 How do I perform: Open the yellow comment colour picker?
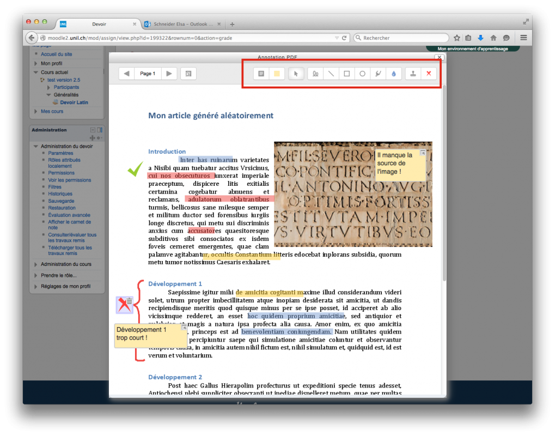click(276, 74)
